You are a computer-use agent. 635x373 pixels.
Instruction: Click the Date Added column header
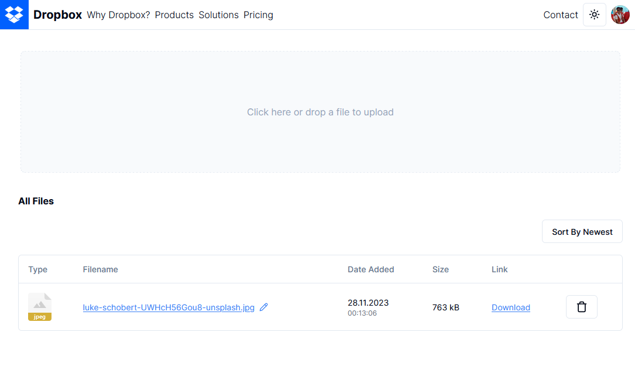click(x=370, y=269)
